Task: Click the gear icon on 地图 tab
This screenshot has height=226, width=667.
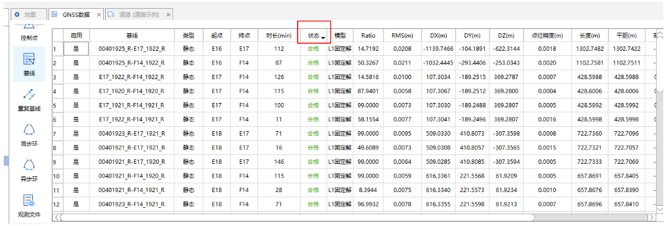Action: 18,14
